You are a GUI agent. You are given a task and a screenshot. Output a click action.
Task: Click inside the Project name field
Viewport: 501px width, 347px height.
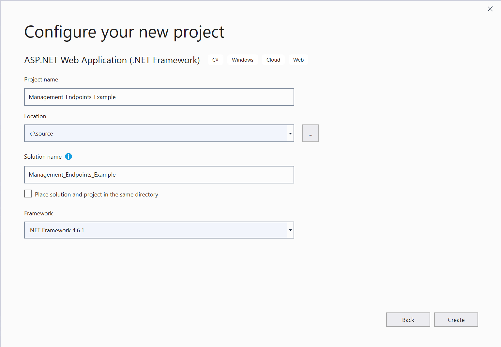[x=159, y=97]
